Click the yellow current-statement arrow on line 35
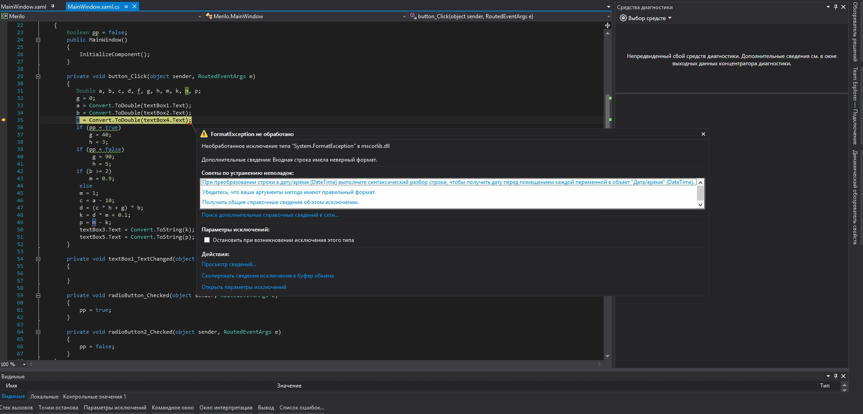The height and width of the screenshot is (414, 863). pyautogui.click(x=4, y=120)
